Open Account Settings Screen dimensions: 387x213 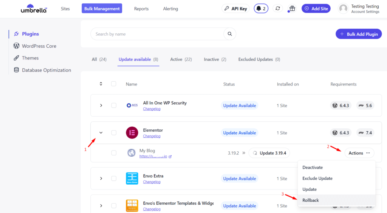tap(365, 12)
